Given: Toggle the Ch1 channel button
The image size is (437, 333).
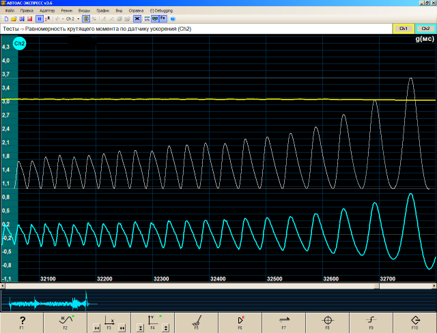Looking at the screenshot, I should (x=403, y=29).
